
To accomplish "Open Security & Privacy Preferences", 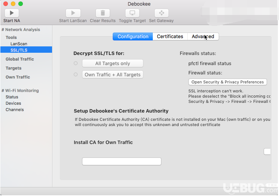I will pos(228,82).
